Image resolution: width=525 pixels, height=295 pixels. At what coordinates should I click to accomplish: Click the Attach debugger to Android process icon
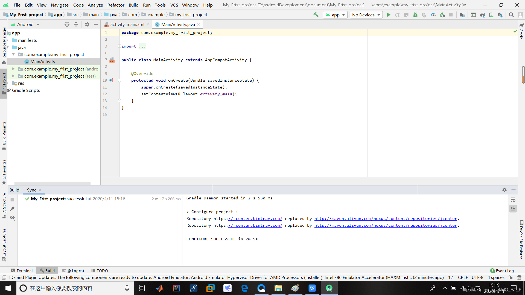coord(442,14)
